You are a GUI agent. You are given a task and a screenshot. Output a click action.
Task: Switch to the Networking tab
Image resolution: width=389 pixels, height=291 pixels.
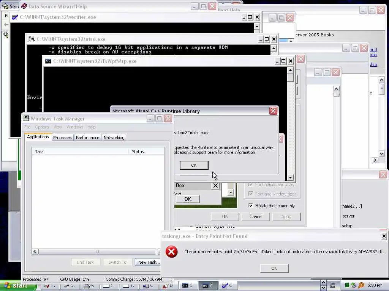tap(114, 137)
